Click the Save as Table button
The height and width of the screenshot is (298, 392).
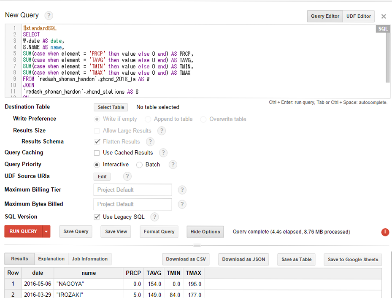click(x=296, y=260)
